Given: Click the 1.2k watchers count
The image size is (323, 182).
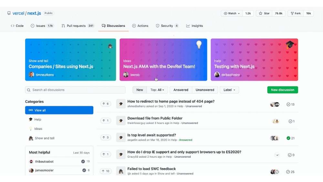Looking at the screenshot, I should click(248, 13).
